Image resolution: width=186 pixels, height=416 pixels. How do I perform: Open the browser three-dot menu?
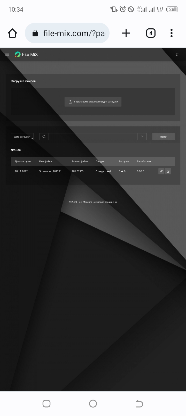point(172,33)
